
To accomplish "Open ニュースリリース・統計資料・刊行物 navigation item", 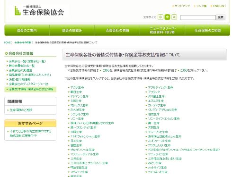I will [x=162, y=30].
